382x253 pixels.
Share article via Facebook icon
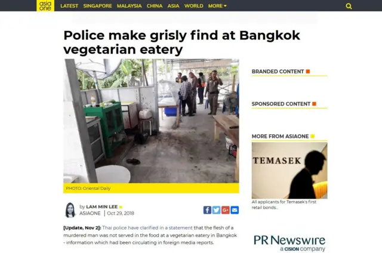point(207,210)
